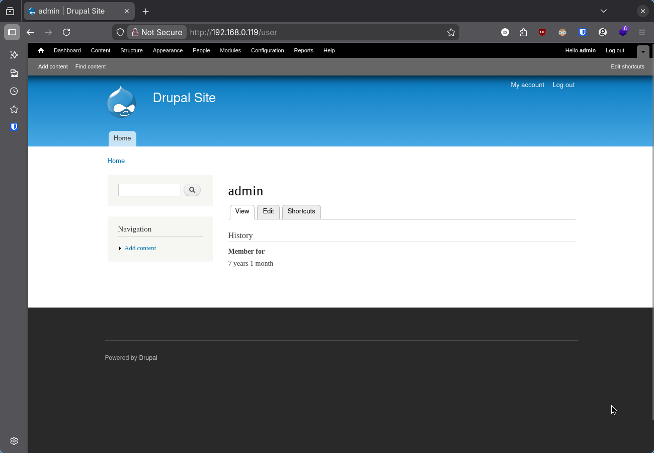This screenshot has width=654, height=453.
Task: Open uBlock Origin extension
Action: [x=542, y=32]
